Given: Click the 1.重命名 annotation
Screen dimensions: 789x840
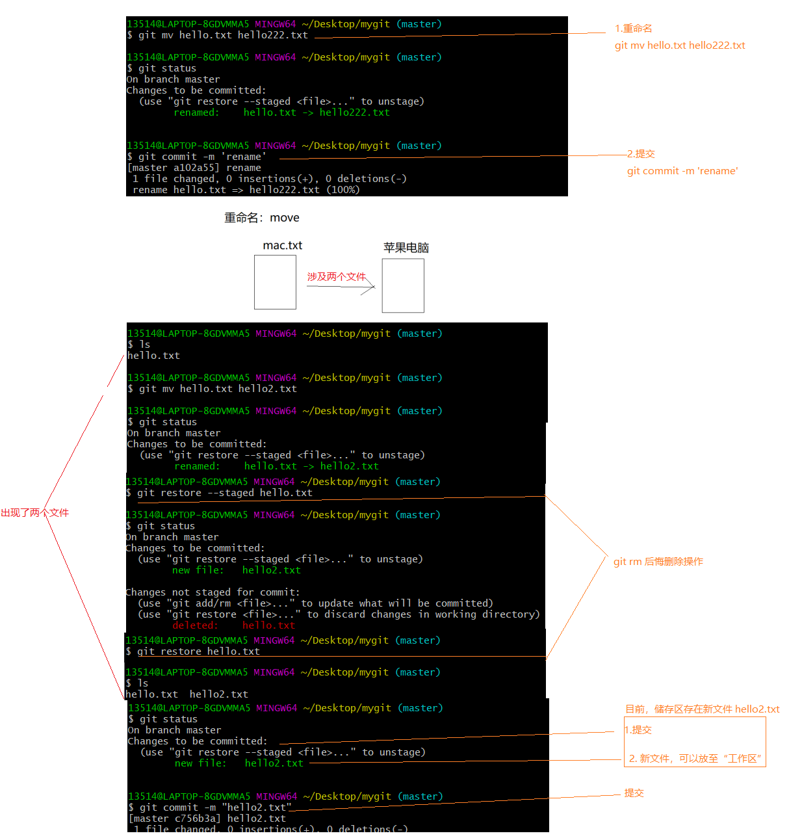Looking at the screenshot, I should point(634,29).
